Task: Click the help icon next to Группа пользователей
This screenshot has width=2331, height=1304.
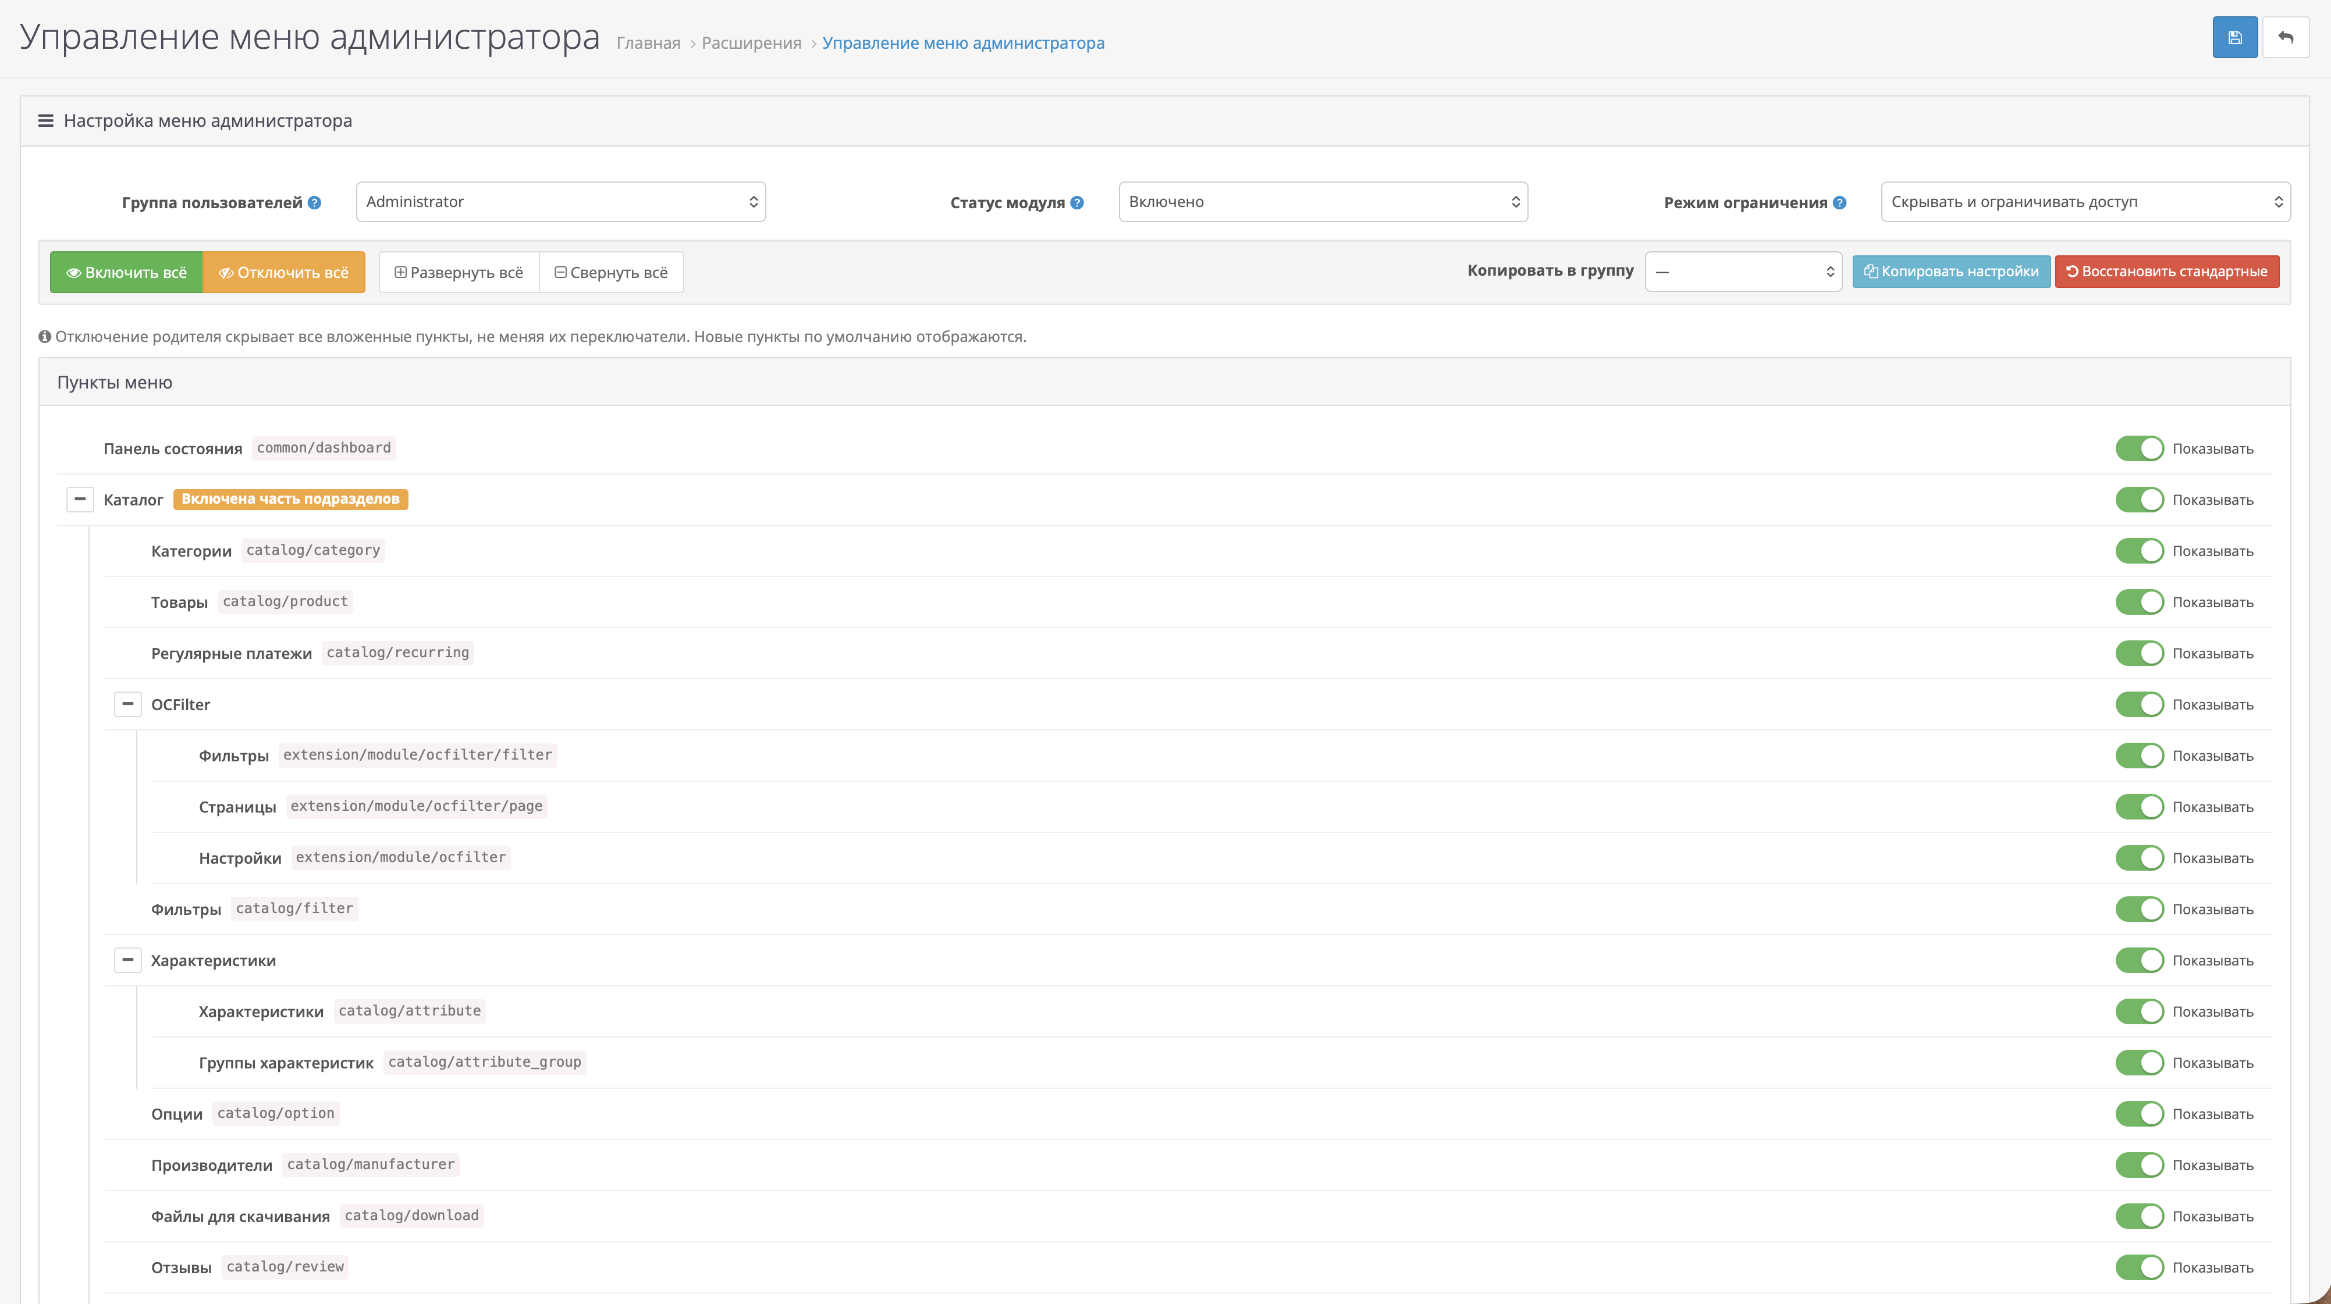Action: pyautogui.click(x=314, y=202)
